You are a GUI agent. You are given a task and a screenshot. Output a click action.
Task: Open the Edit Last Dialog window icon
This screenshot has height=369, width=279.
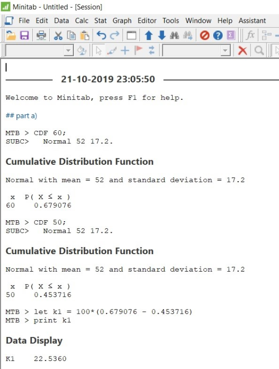(x=132, y=35)
